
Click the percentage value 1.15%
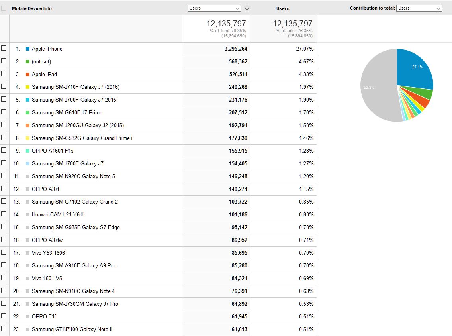(306, 189)
